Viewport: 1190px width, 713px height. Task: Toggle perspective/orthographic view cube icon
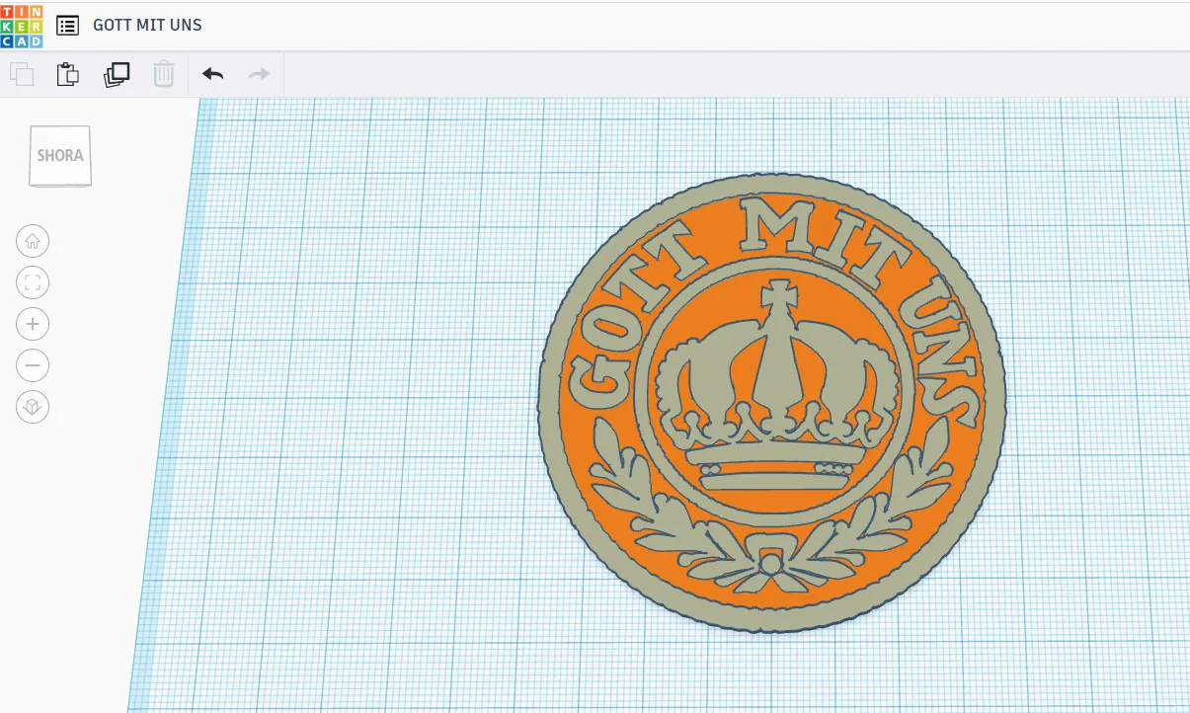point(33,407)
